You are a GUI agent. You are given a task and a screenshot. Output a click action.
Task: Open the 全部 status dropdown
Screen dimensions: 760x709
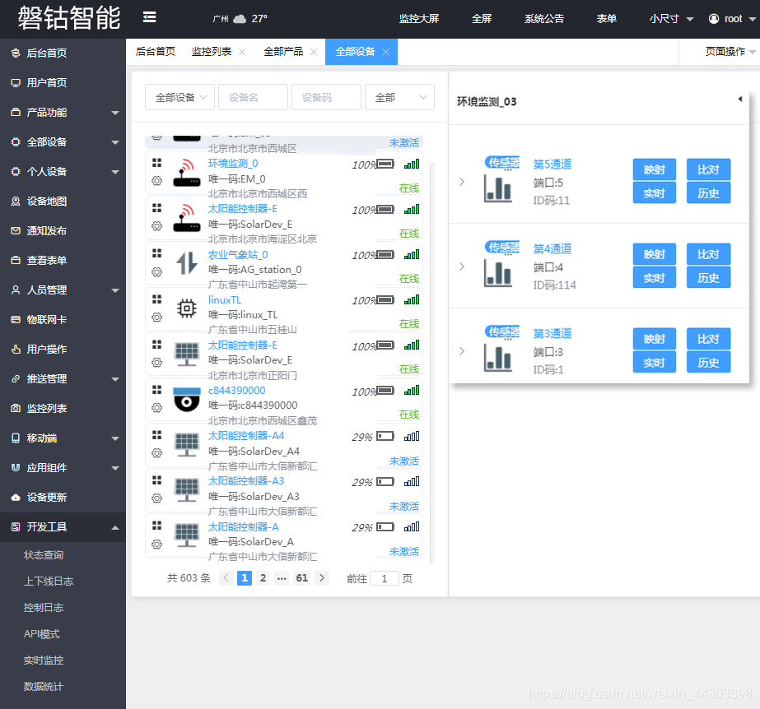tap(399, 97)
